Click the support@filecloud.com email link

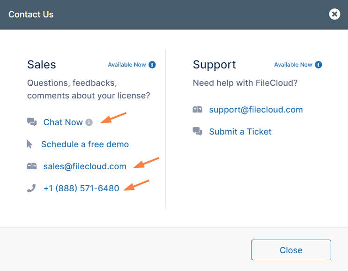pos(256,110)
